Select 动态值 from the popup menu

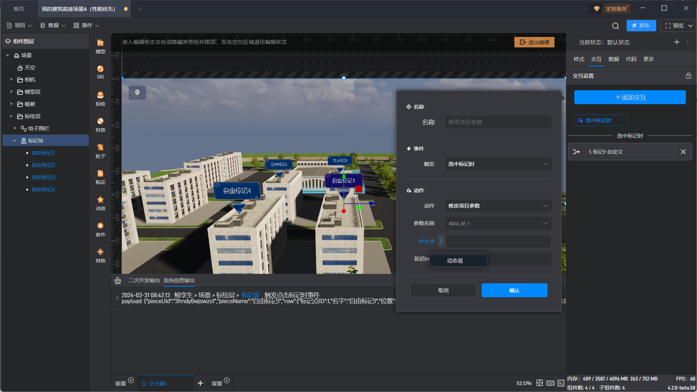pos(455,261)
